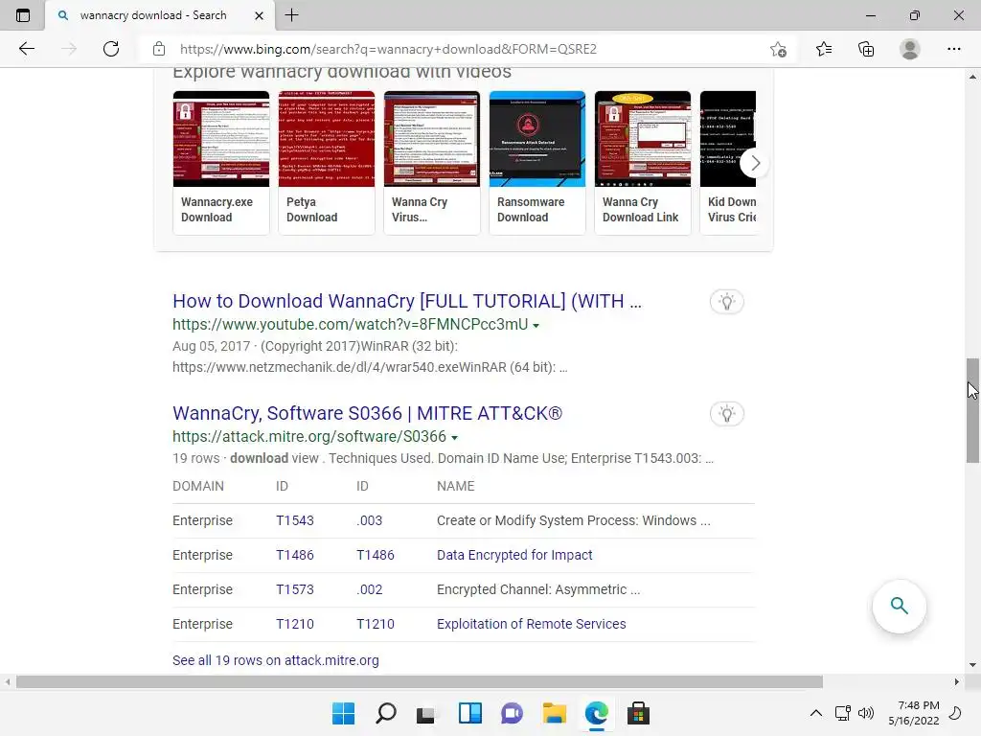Image resolution: width=981 pixels, height=736 pixels.
Task: Refresh the Bing search page
Action: point(111,49)
